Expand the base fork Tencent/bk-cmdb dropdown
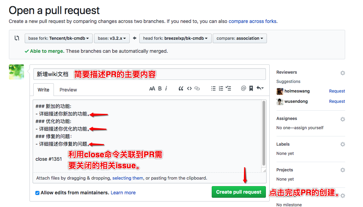This screenshot has width=363, height=207. click(x=59, y=38)
